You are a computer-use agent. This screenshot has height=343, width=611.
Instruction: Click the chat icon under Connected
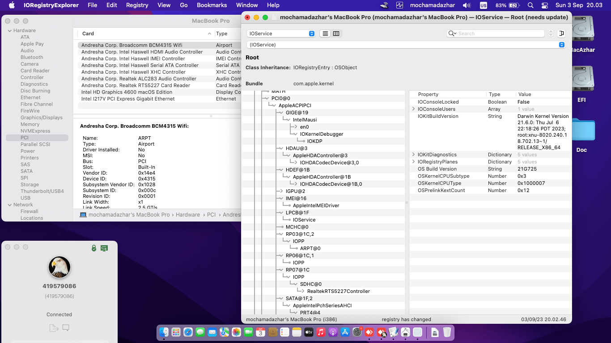pyautogui.click(x=66, y=328)
